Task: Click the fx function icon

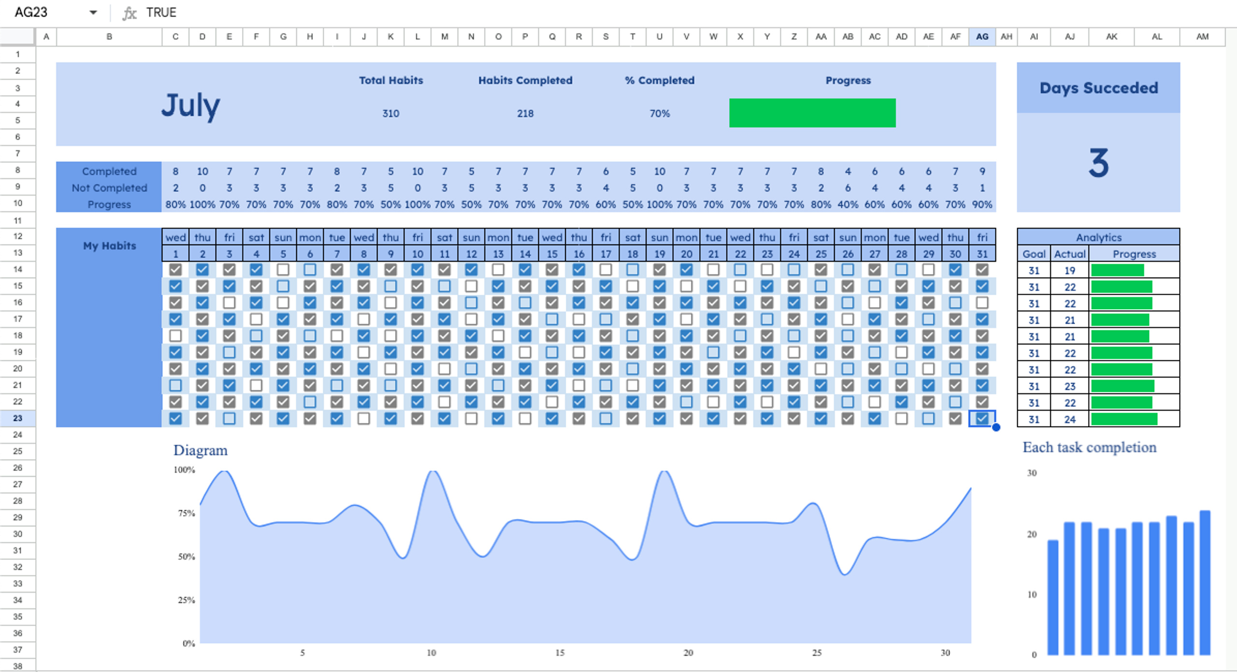Action: (129, 13)
